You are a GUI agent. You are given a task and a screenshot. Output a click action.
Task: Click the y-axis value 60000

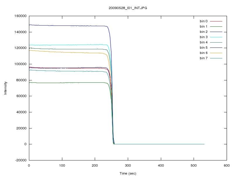21,96
